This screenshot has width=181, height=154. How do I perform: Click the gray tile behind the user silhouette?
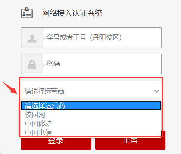pyautogui.click(x=32, y=38)
